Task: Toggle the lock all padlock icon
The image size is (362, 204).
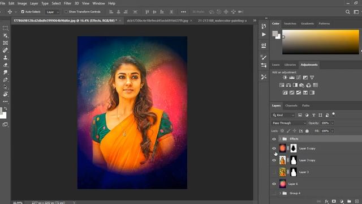Action: coord(307,131)
